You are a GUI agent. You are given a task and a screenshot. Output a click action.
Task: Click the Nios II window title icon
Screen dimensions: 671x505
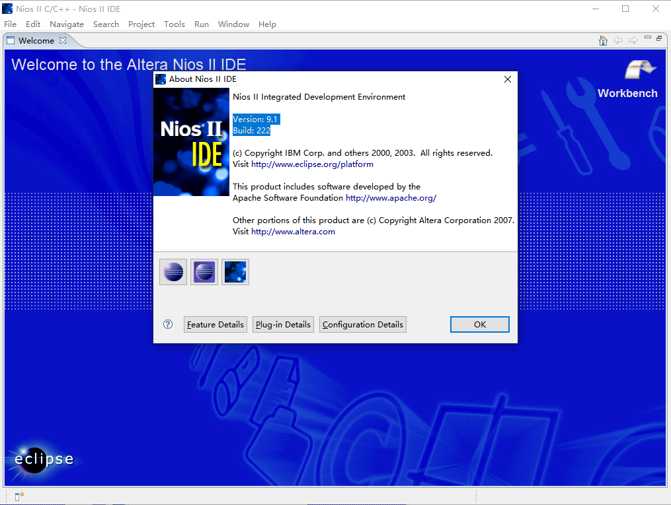click(7, 9)
